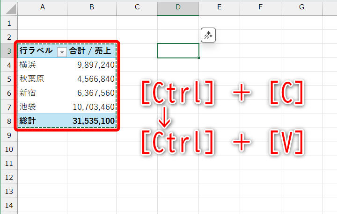Select row 13 header
This screenshot has width=337, height=214.
coord(9,191)
